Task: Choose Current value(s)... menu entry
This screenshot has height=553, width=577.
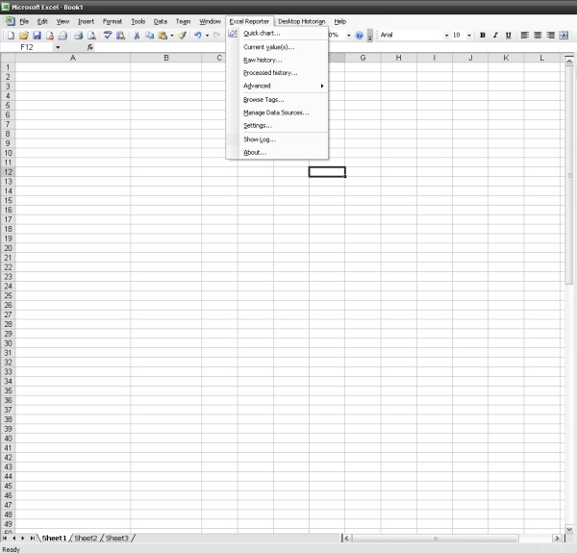Action: (277, 47)
